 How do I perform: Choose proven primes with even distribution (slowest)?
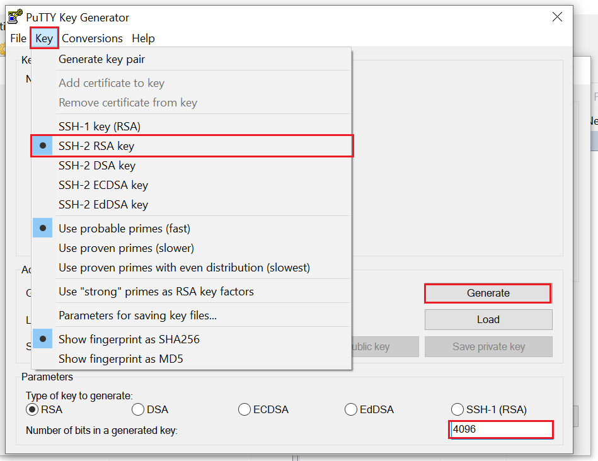(192, 267)
